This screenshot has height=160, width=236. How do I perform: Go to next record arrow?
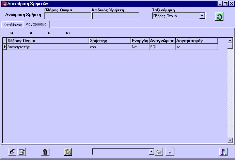[x=49, y=33]
